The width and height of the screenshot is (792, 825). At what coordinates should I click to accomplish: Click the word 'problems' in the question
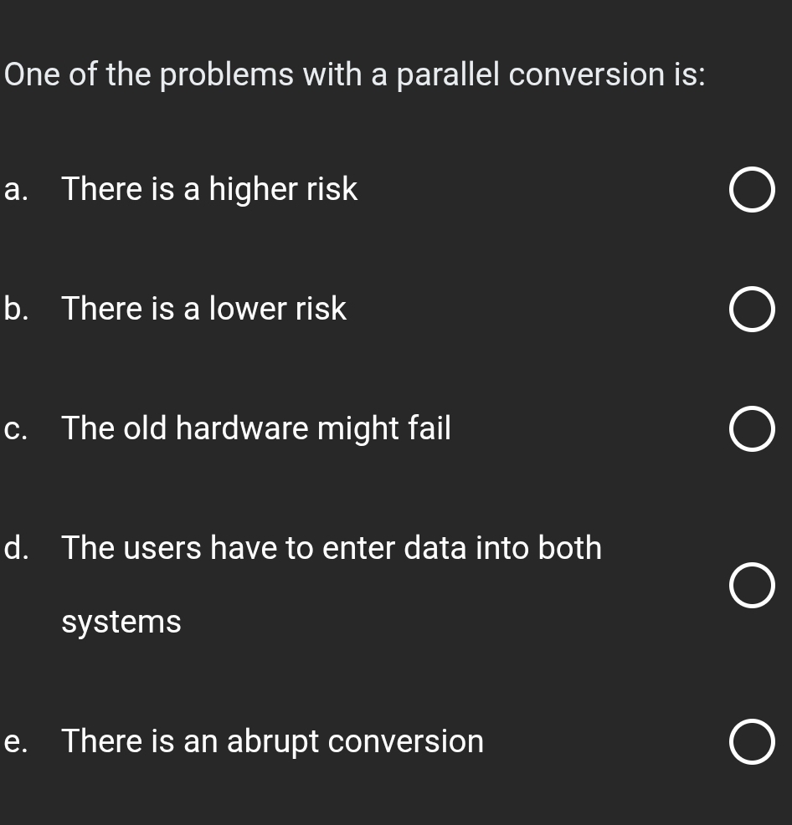pyautogui.click(x=225, y=75)
